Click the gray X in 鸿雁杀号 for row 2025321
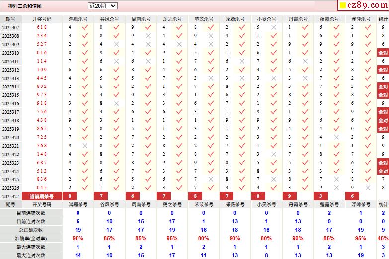389x259 pixels. (x=85, y=146)
